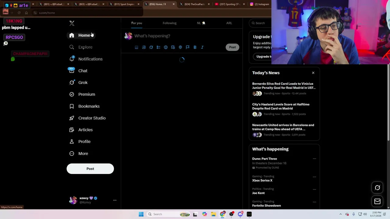Screen dimensions: 390x219
Task: Switch to the TheGoalFactory browser tab
Action: (x=195, y=4)
